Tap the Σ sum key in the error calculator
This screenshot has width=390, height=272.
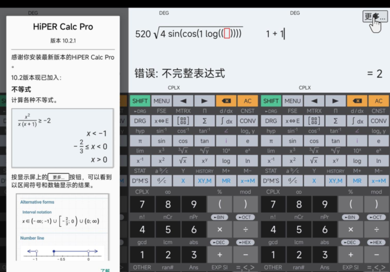pyautogui.click(x=205, y=121)
